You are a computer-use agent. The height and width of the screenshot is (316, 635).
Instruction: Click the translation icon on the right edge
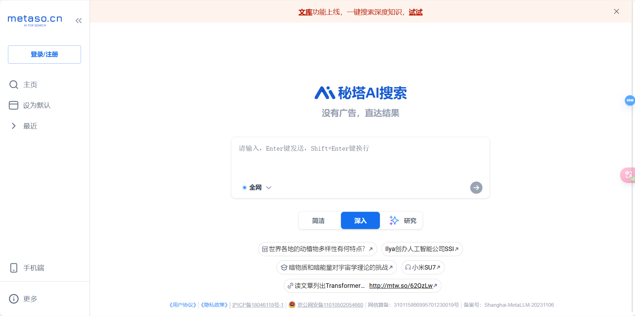click(x=628, y=175)
